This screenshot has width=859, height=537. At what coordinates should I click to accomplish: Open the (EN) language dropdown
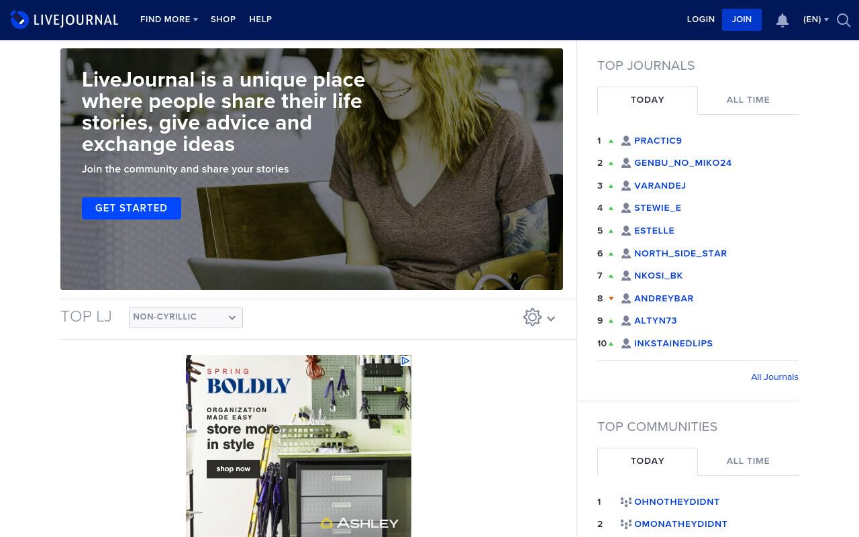[815, 19]
